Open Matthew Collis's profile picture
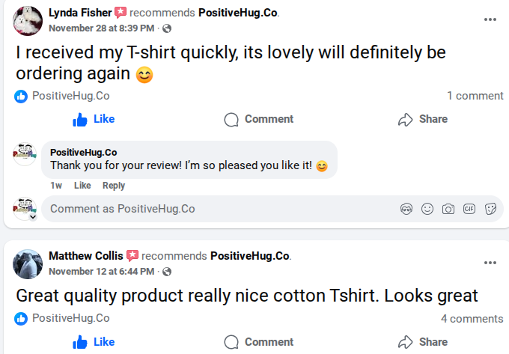This screenshot has height=354, width=509. click(28, 263)
